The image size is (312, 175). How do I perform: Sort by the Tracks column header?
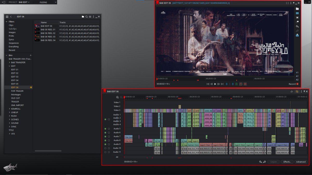(79, 22)
